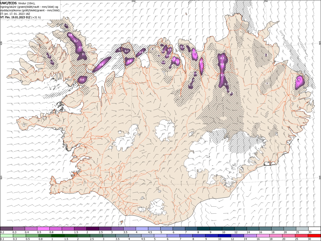Pick the 0.5 green swatch in the bottom legend row
The image size is (321, 241).
32,236
